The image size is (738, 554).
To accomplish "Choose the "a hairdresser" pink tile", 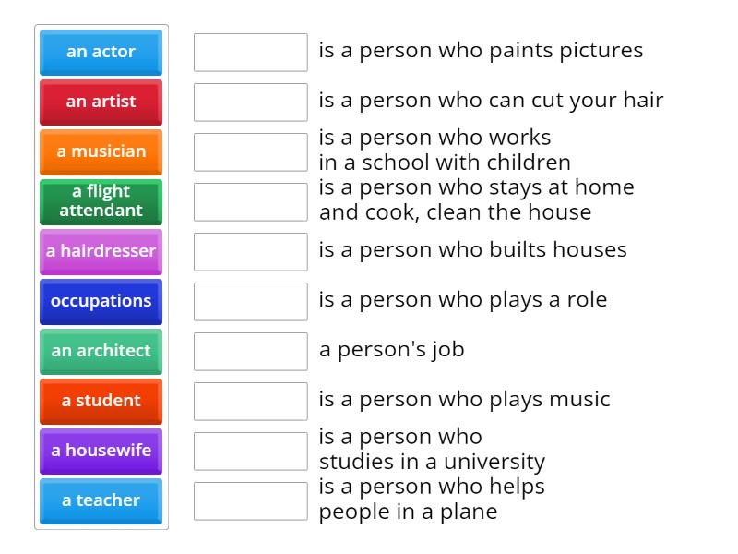I will click(x=101, y=252).
